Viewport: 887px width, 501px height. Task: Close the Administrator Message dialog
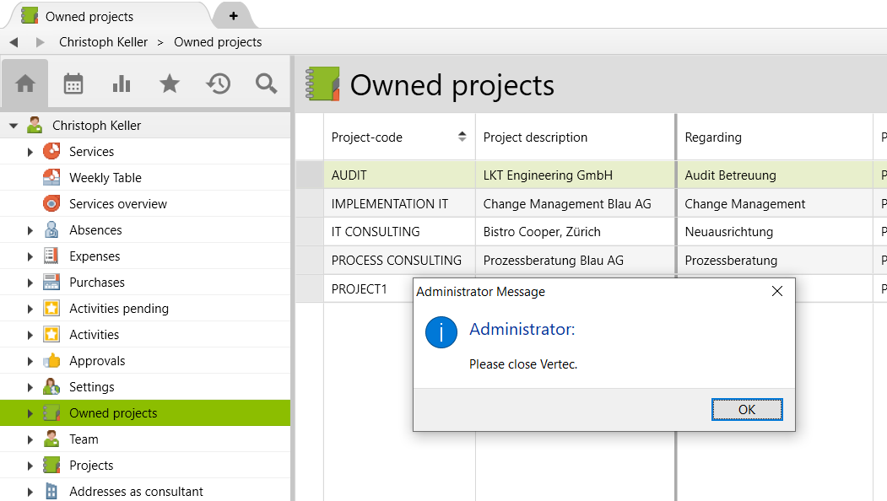(x=776, y=292)
